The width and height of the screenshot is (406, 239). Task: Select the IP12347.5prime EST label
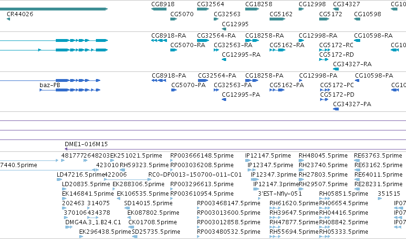[x=271, y=165]
